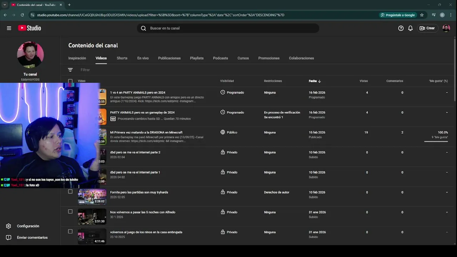Select checkbox for 5 noches con Alfredo video

(x=70, y=212)
